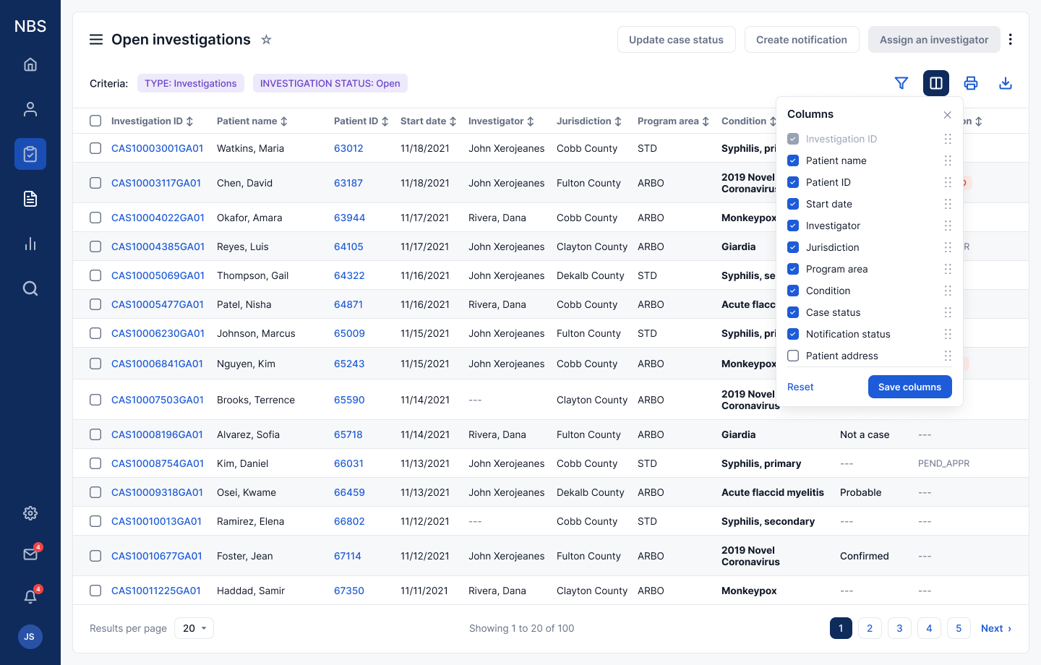Screen dimensions: 1041x665
Task: Open the notifications bell icon
Action: pyautogui.click(x=30, y=596)
